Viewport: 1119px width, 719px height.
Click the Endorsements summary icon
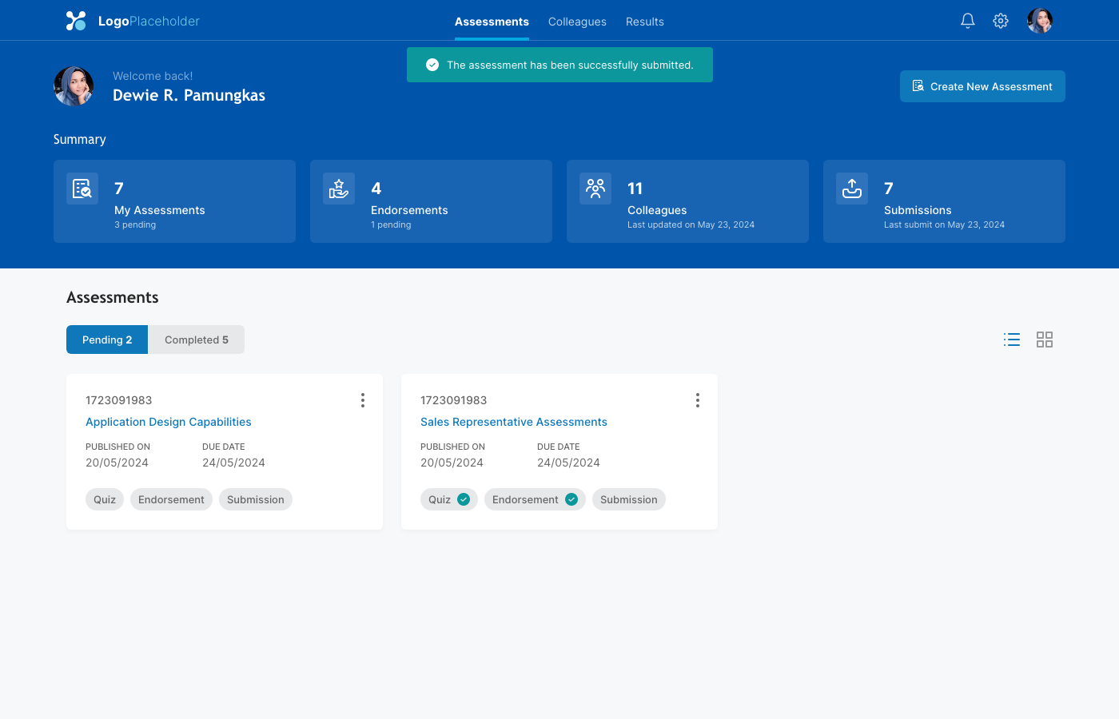339,189
